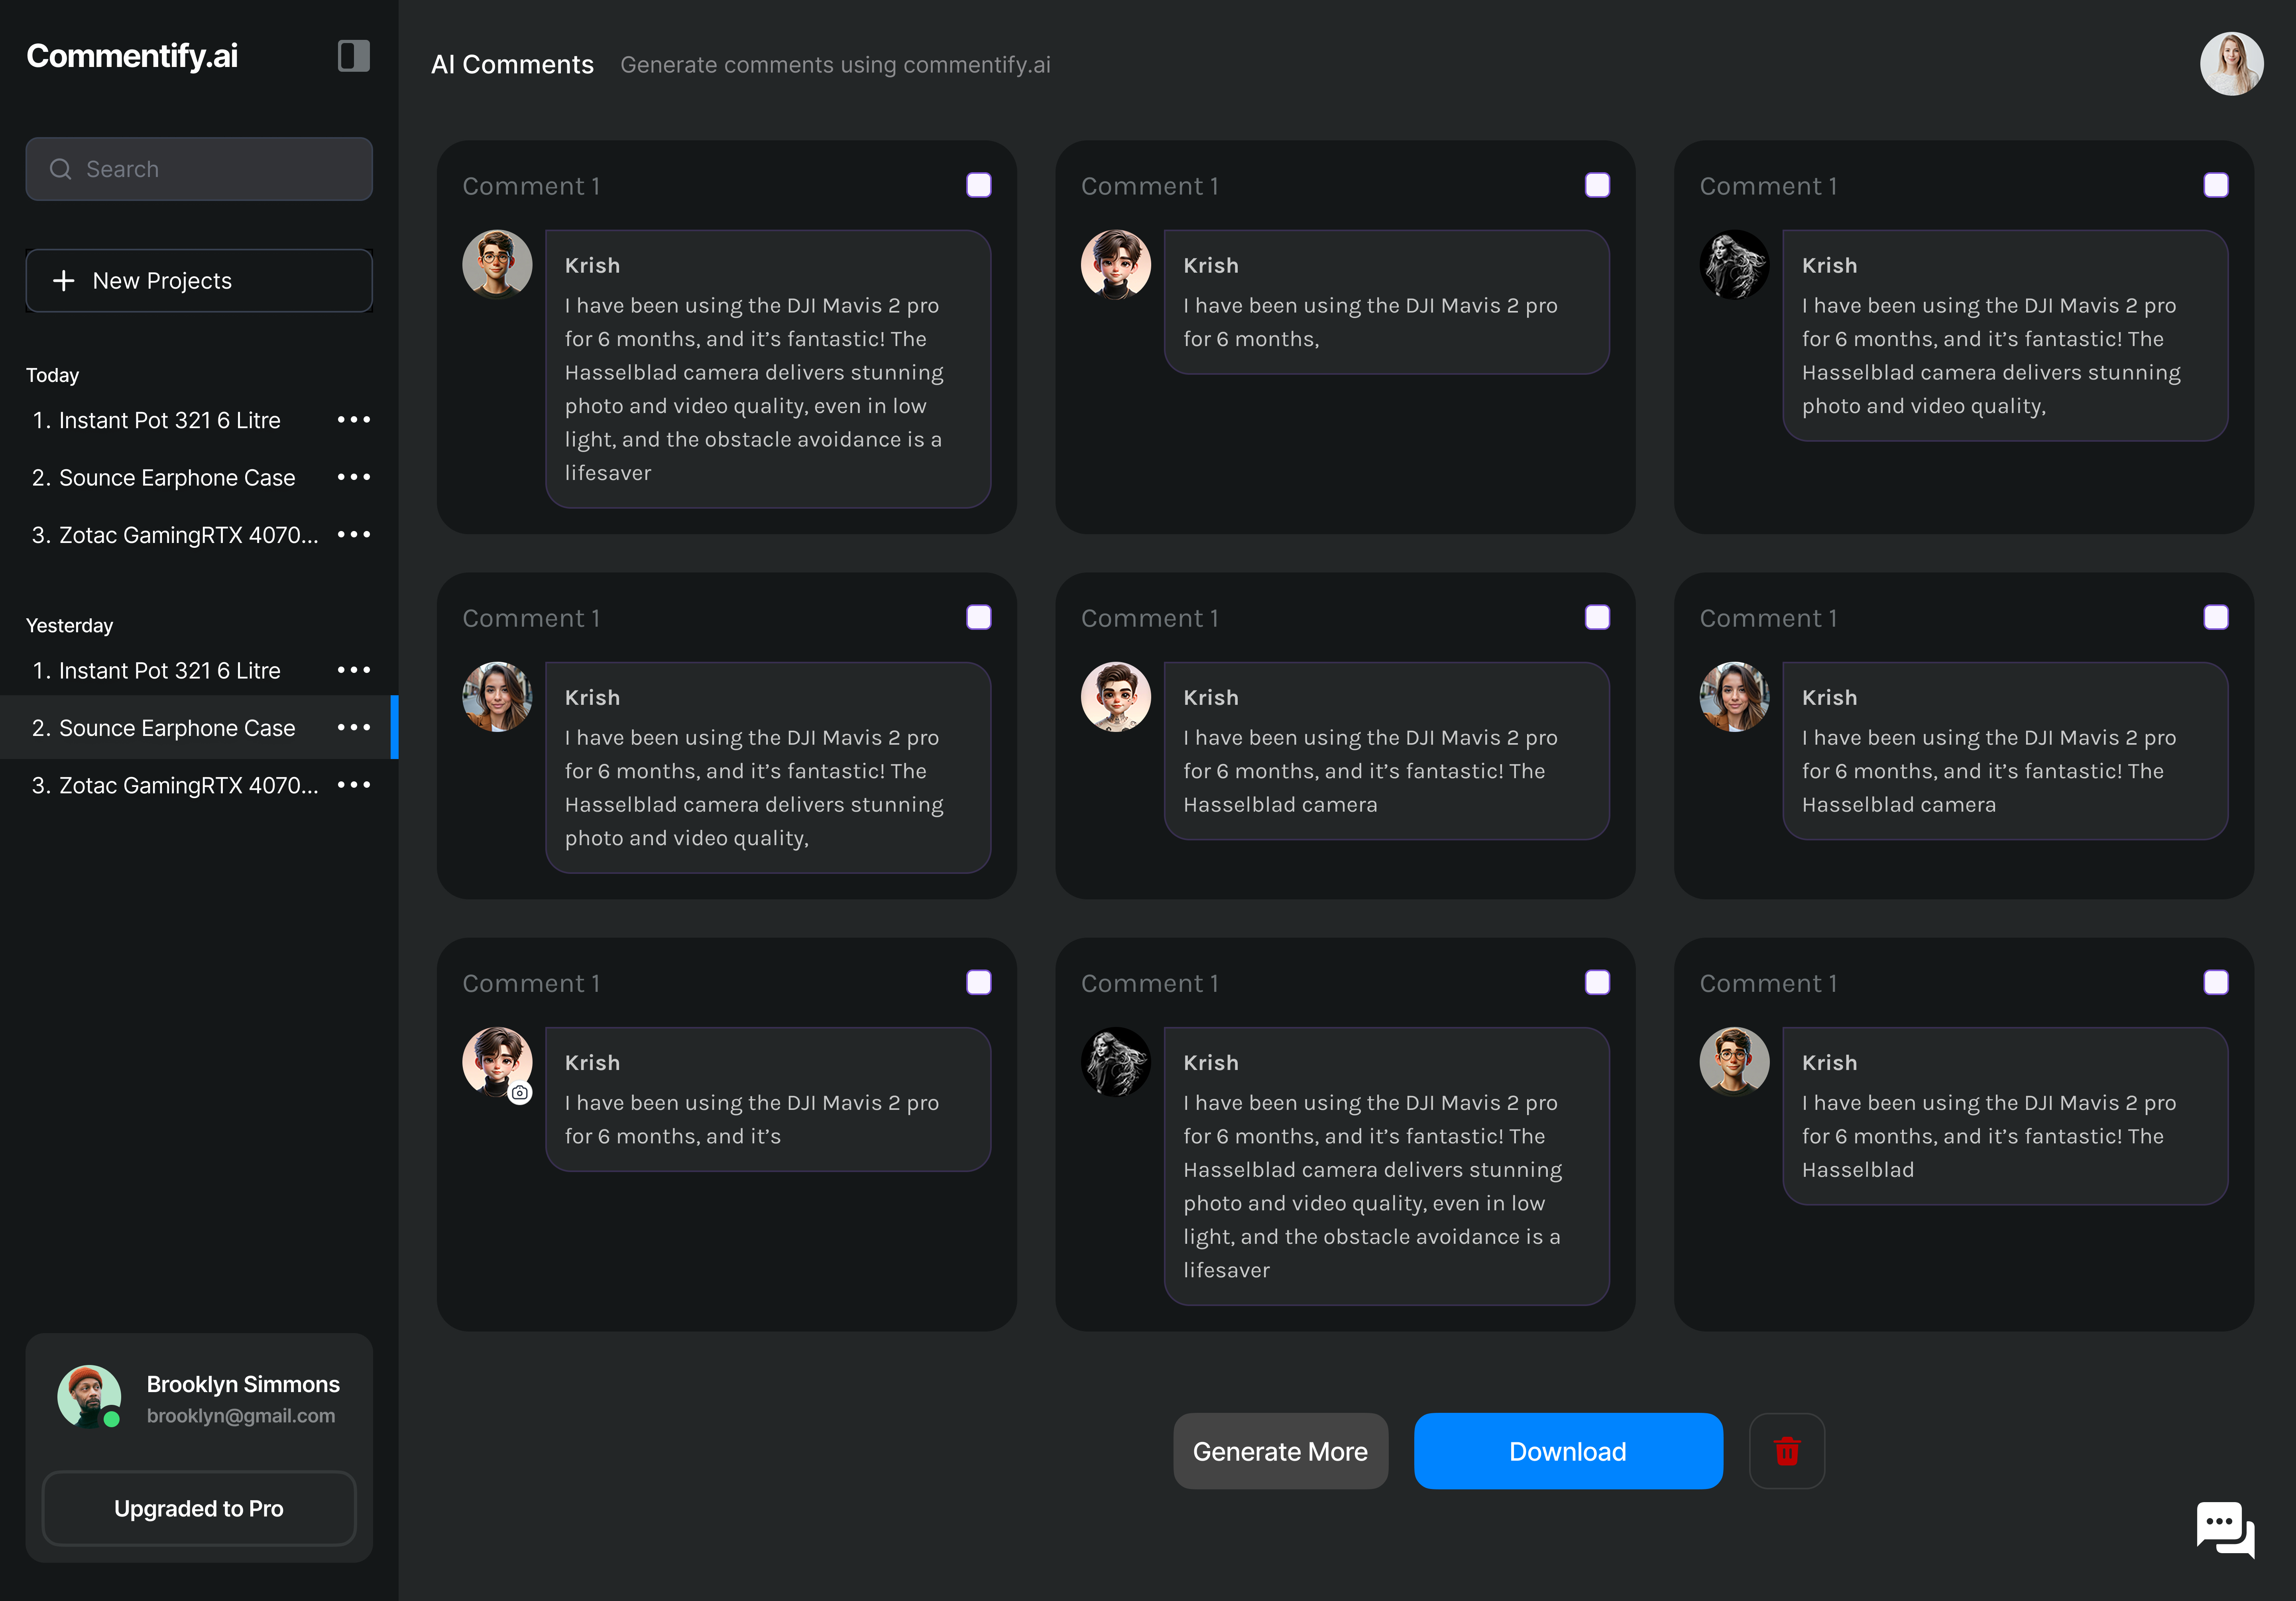The height and width of the screenshot is (1601, 2296).
Task: Open Today's 'Sounce Earphone Case' project
Action: pos(164,477)
